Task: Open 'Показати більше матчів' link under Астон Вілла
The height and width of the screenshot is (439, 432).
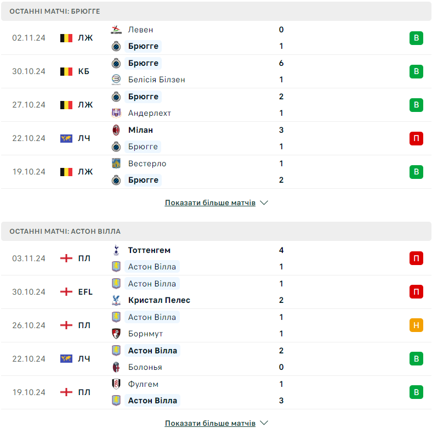Action: point(210,423)
